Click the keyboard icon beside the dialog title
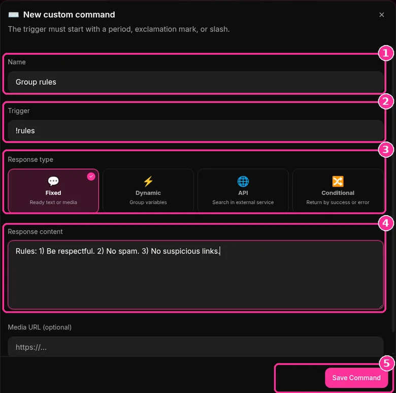This screenshot has height=393, width=396. point(13,15)
